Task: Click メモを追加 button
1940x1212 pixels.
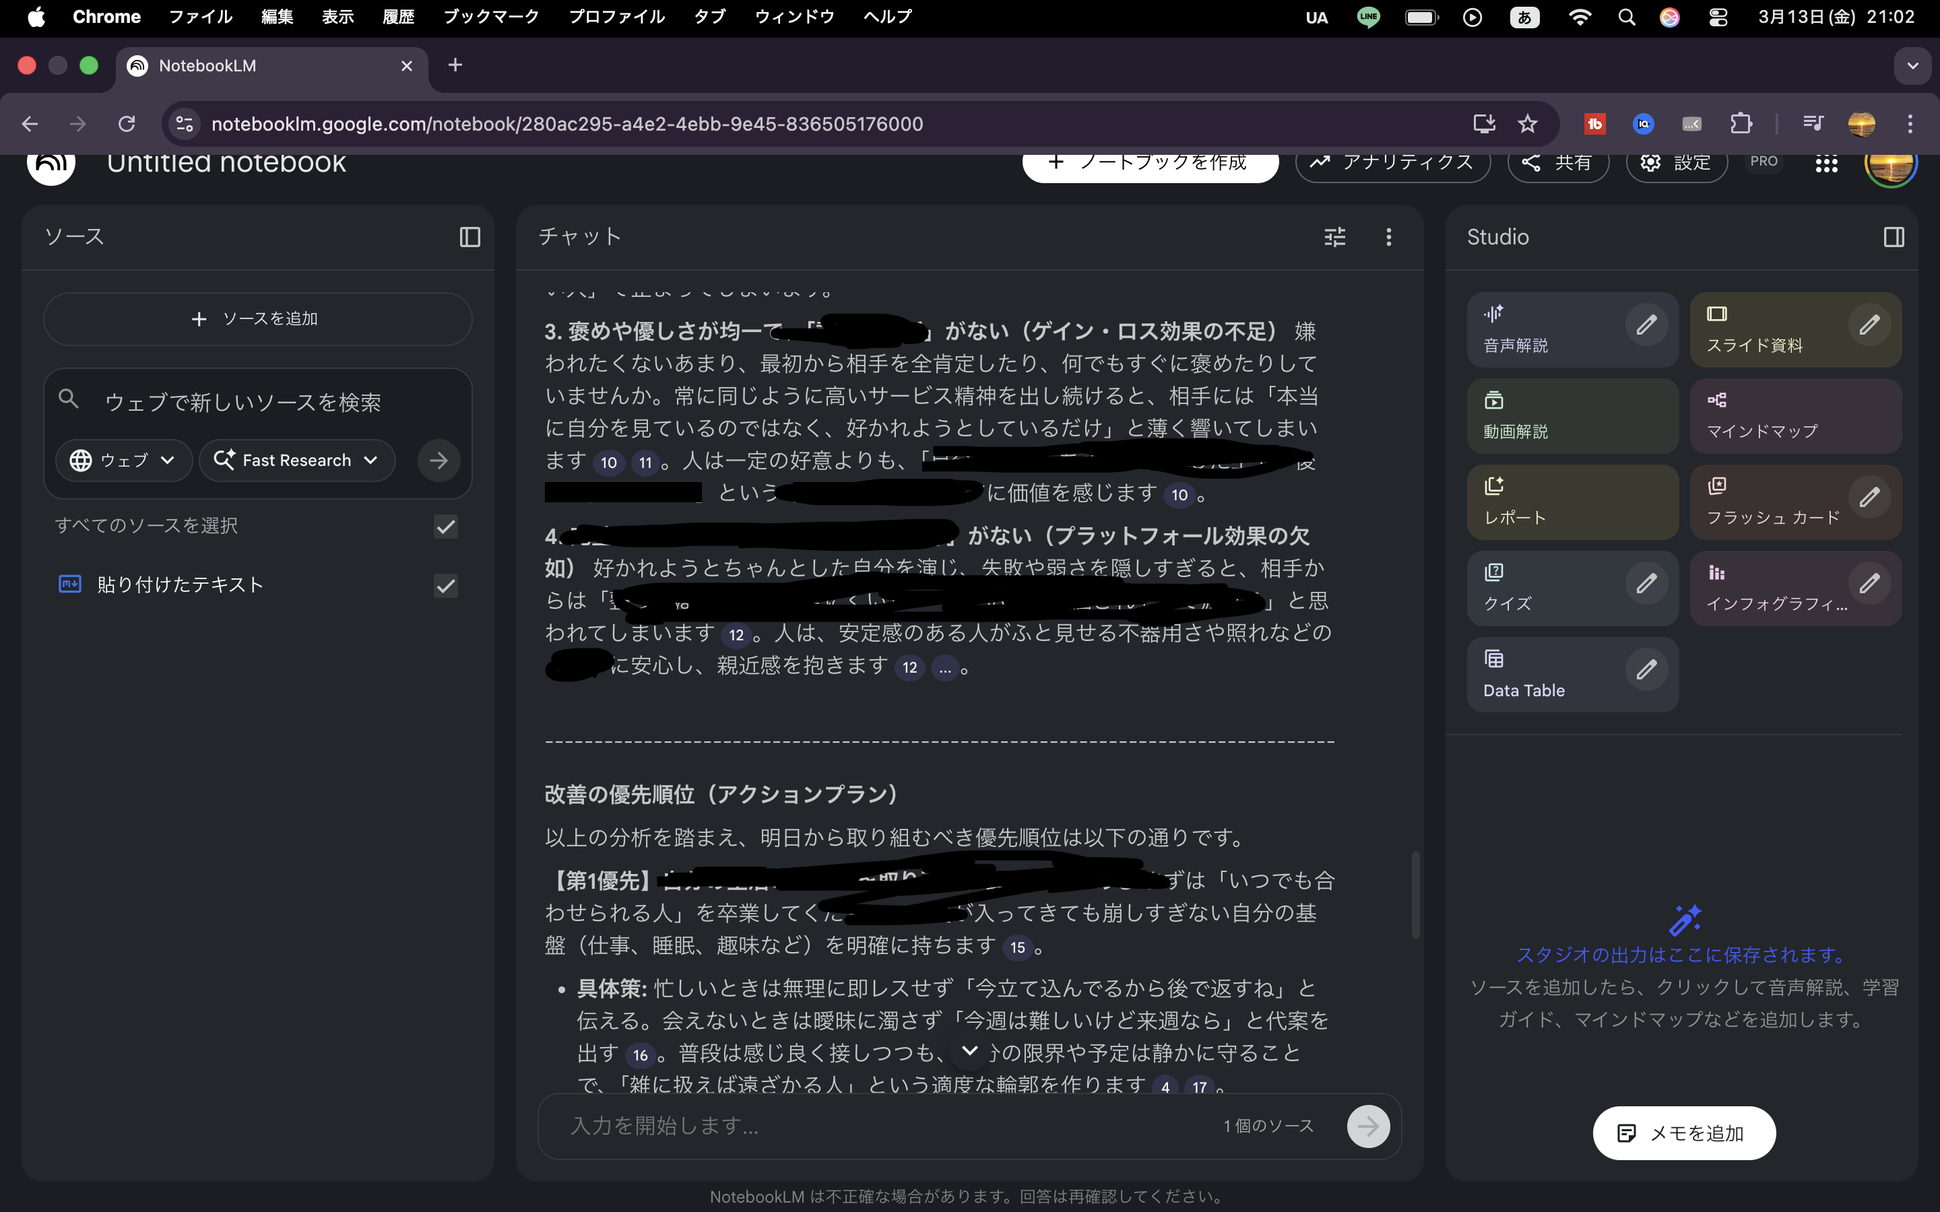Action: [1683, 1133]
